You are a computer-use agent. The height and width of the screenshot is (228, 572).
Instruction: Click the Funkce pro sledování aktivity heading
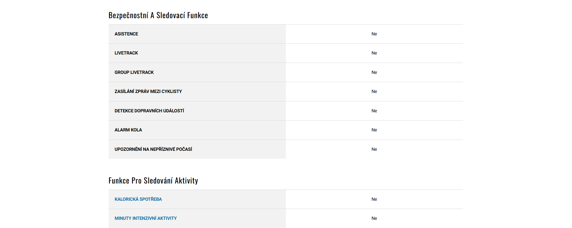click(x=153, y=181)
